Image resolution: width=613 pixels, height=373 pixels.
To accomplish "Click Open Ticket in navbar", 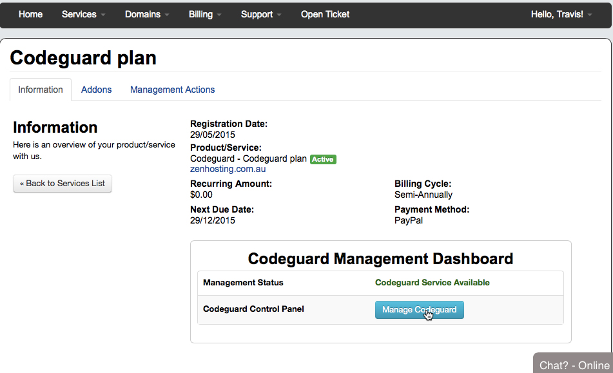I will (x=325, y=14).
